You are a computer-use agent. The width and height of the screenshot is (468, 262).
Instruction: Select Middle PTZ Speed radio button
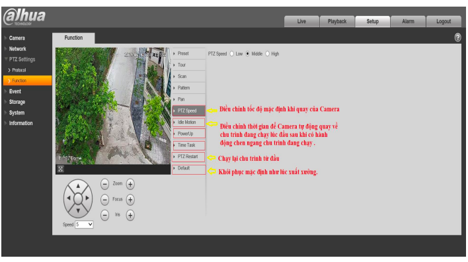click(x=247, y=54)
